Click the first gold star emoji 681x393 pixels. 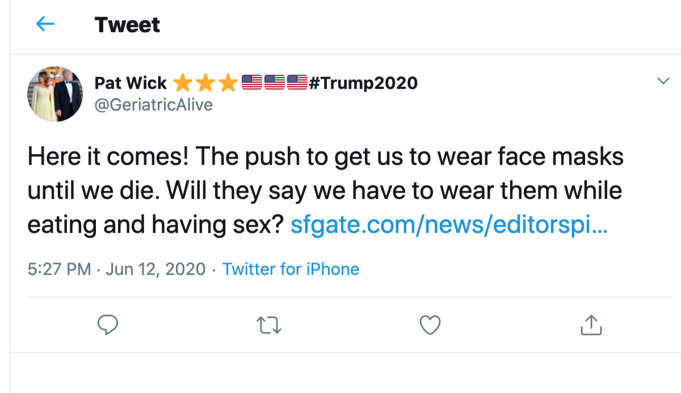tap(182, 83)
